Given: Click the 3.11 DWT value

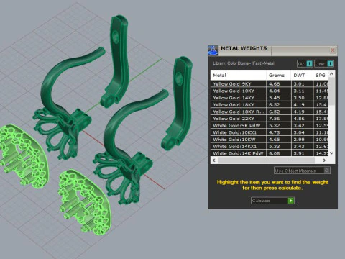Looking at the screenshot, I should coord(299,91).
